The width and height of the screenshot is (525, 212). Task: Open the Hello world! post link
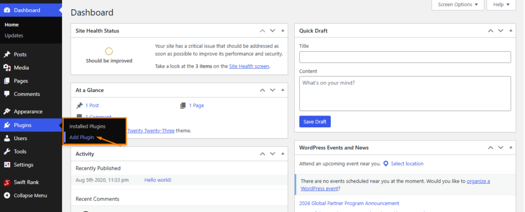[x=158, y=180]
